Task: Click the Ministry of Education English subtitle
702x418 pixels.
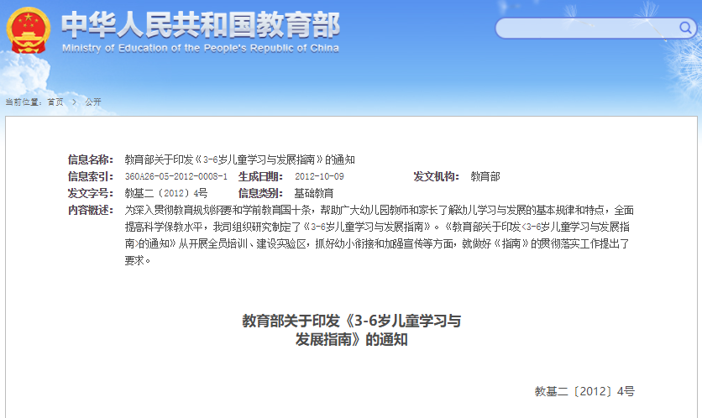Action: 201,49
